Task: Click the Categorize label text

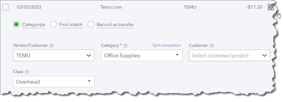Action: (33, 25)
